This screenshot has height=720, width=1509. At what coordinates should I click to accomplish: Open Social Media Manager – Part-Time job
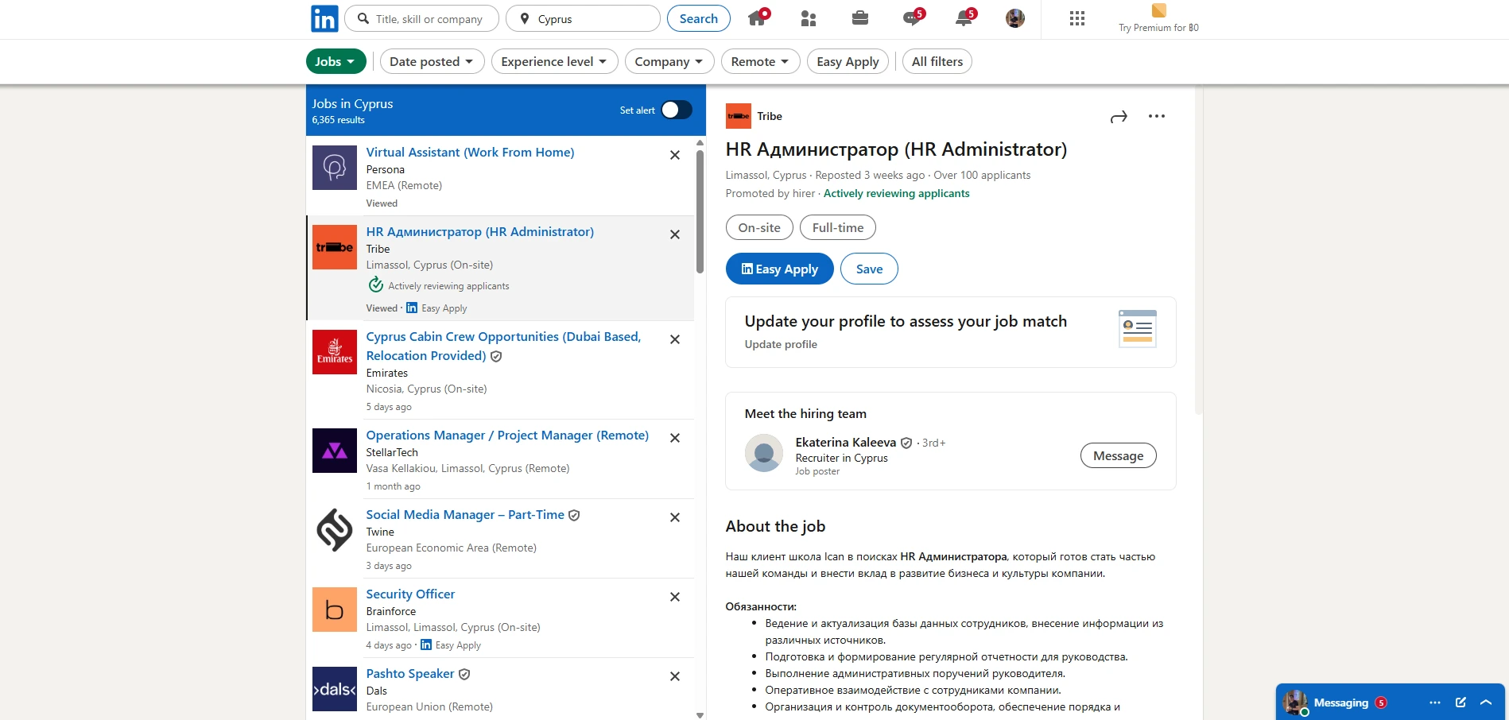pyautogui.click(x=465, y=515)
